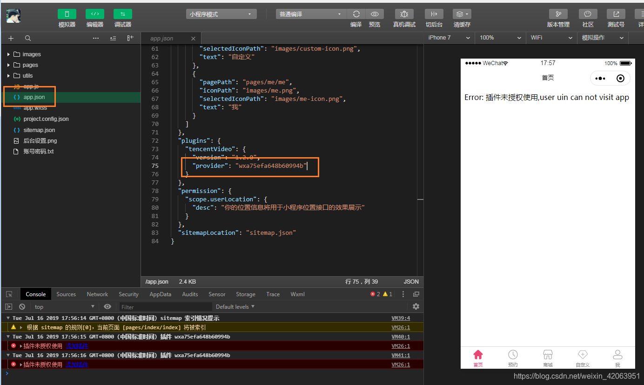The width and height of the screenshot is (644, 385).
Task: Toggle the 模拟器 simulator panel button
Action: click(67, 14)
